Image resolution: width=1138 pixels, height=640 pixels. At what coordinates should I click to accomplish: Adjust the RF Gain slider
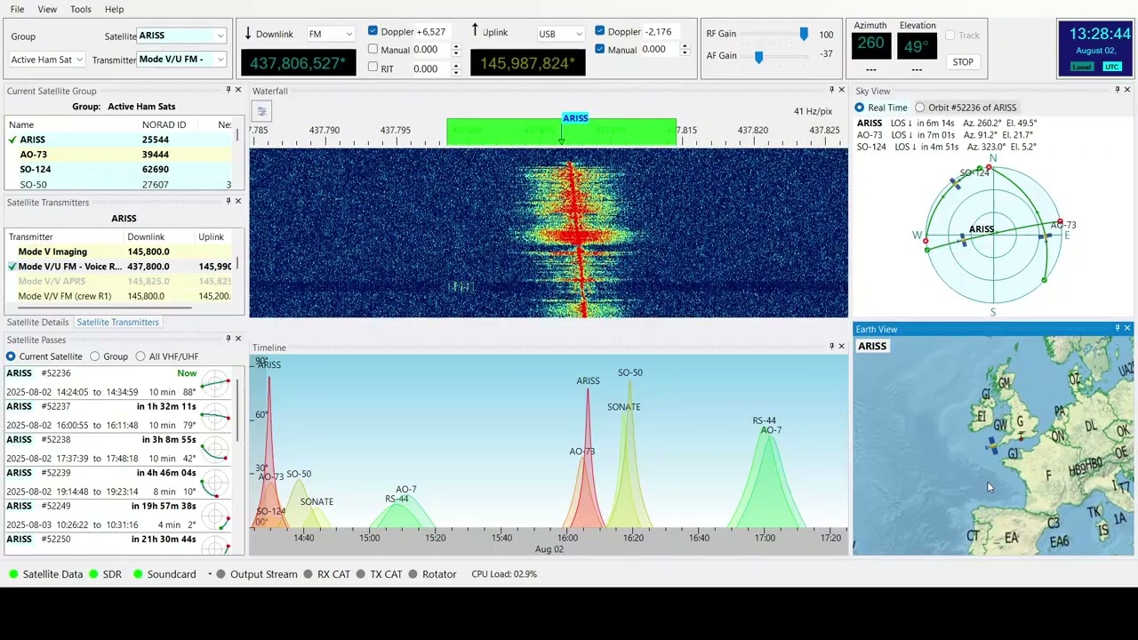click(x=804, y=34)
